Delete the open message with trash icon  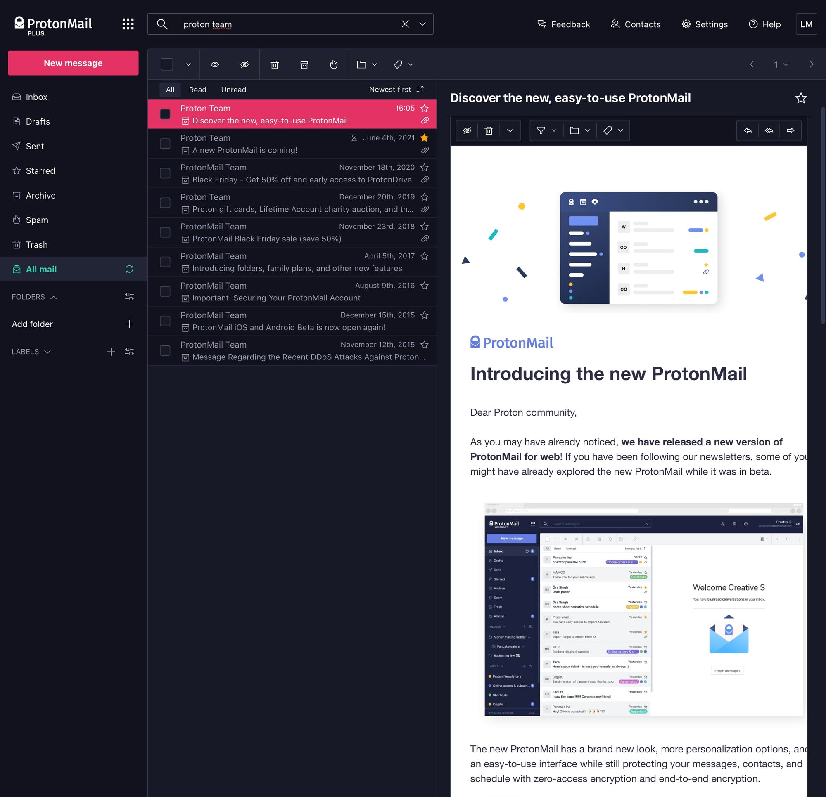pos(489,130)
